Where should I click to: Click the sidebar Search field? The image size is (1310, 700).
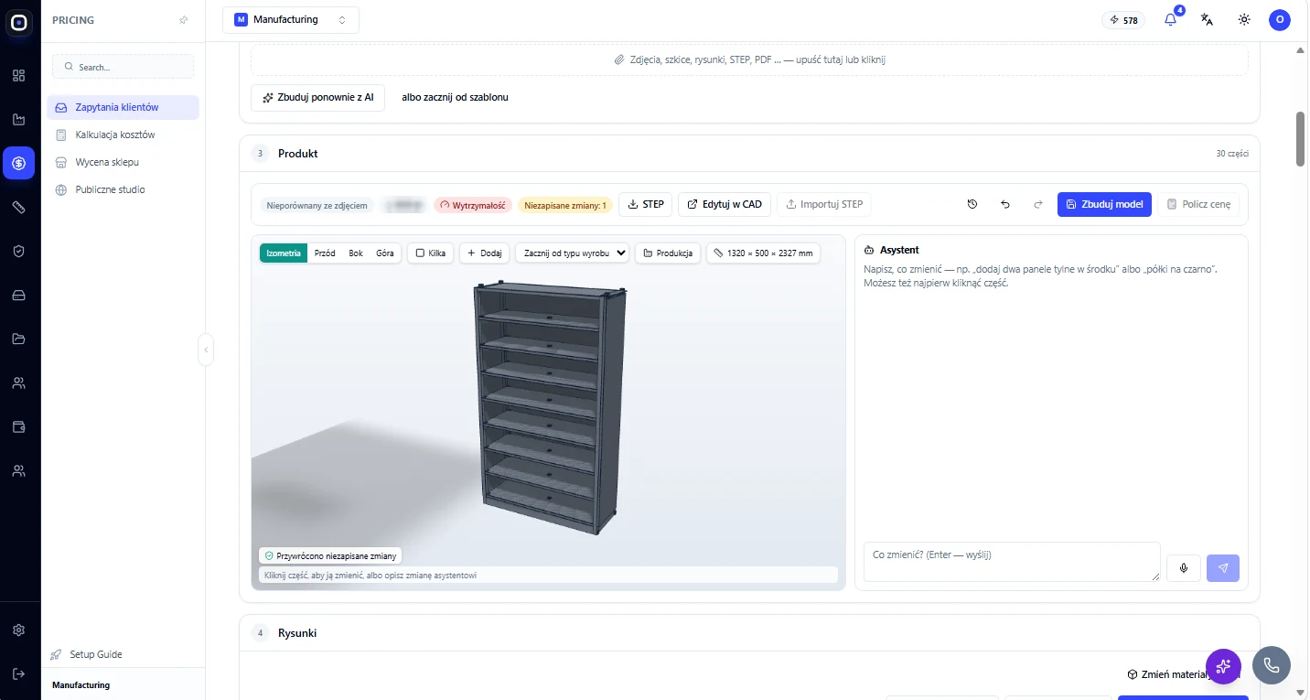(x=123, y=67)
